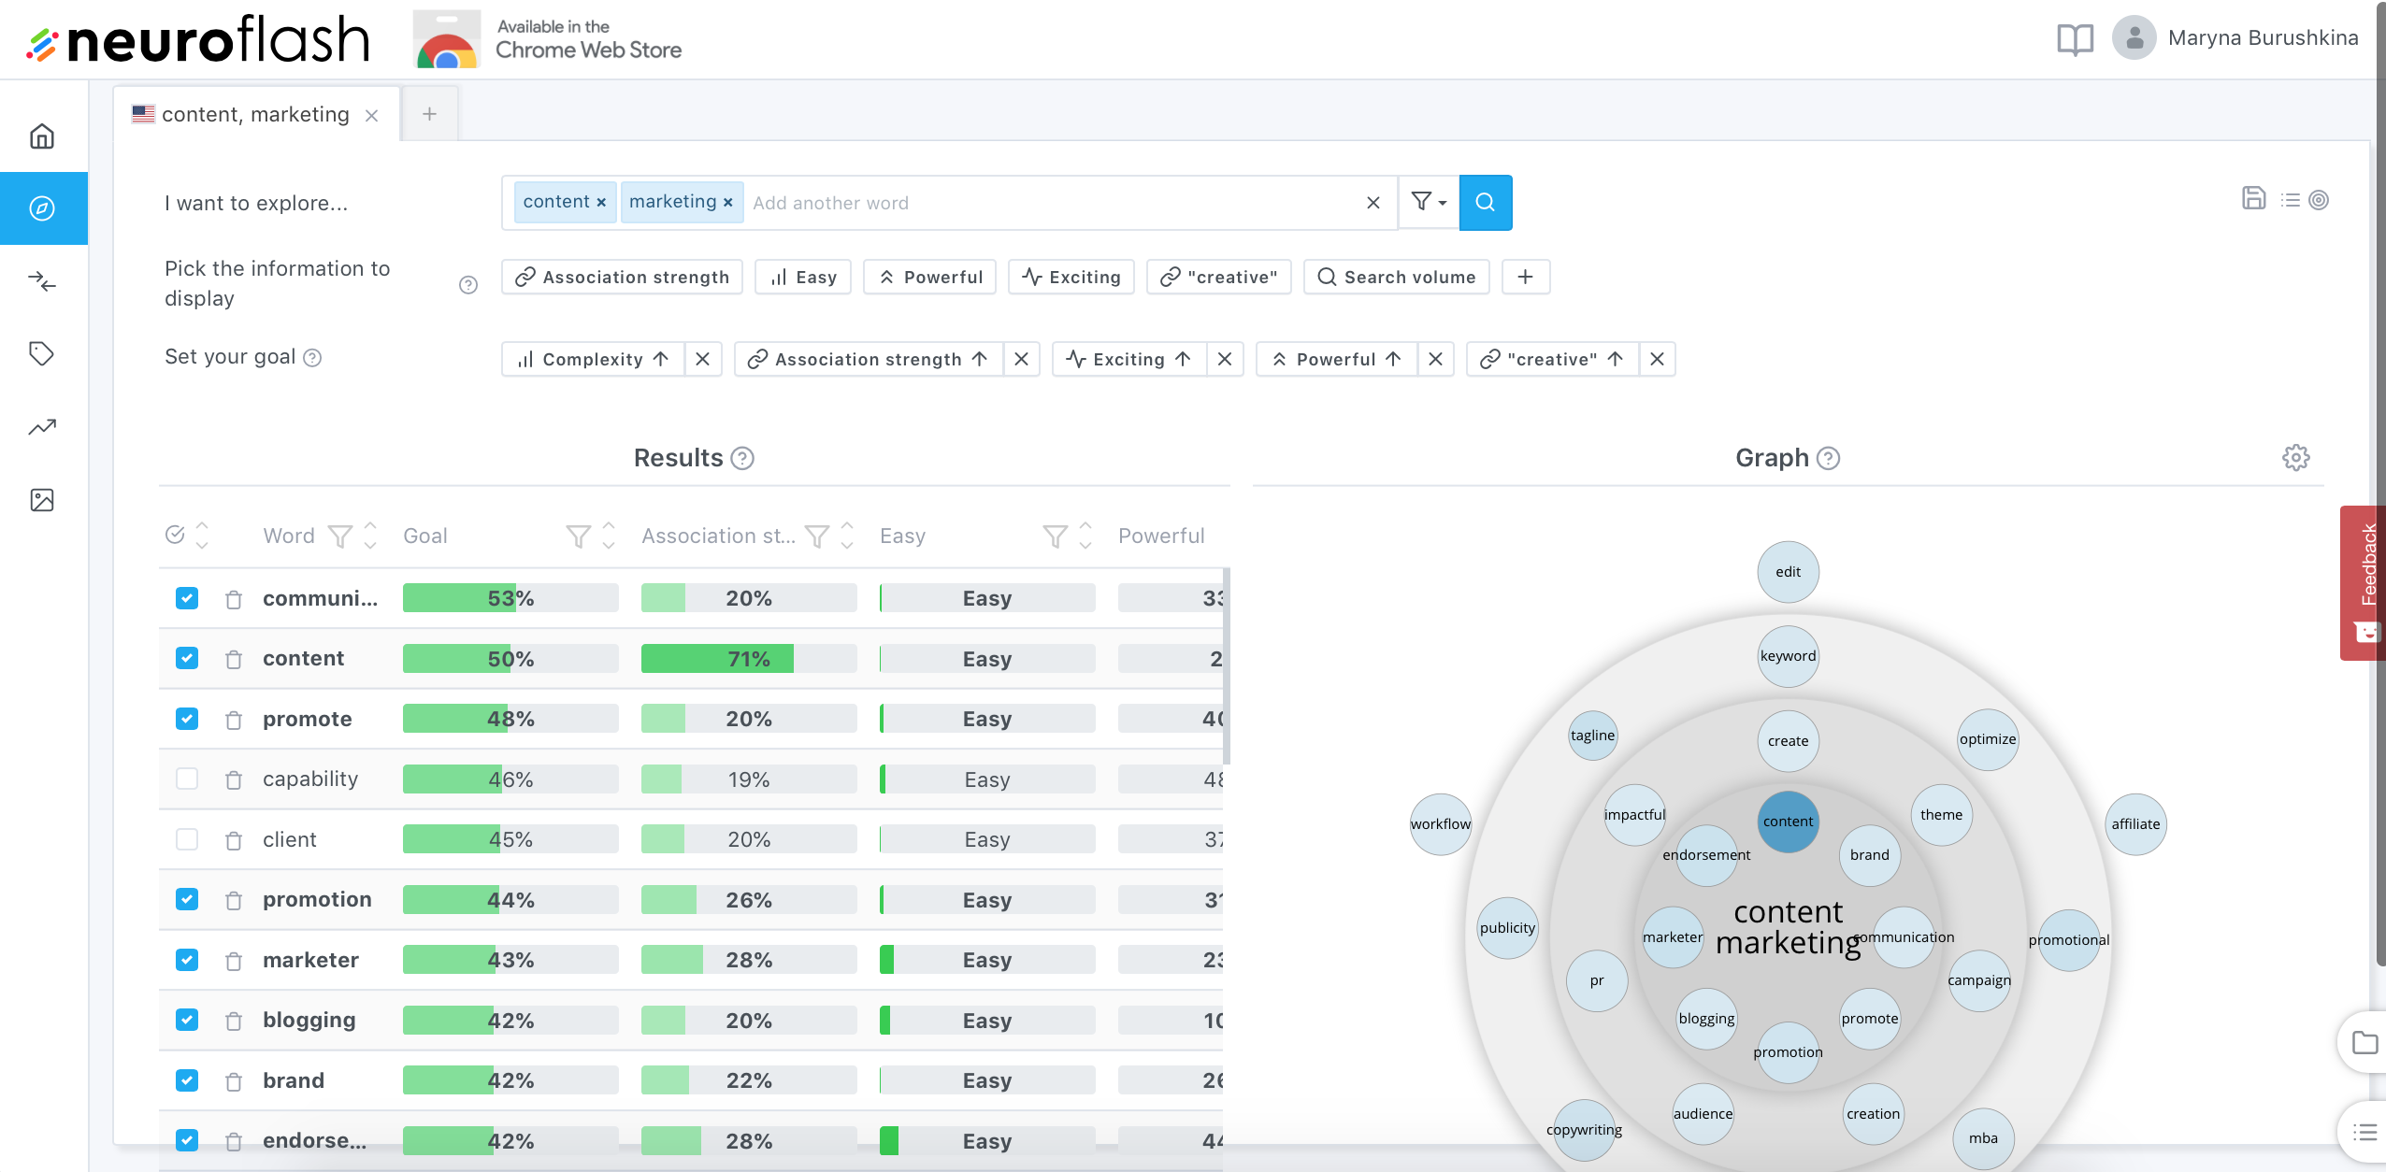Open the filter funnel dropdown beside search
Image resolution: width=2386 pixels, height=1172 pixels.
1429,202
